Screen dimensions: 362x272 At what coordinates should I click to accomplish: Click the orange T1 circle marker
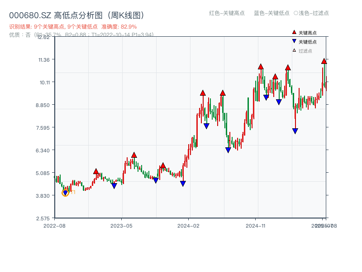(x=65, y=193)
